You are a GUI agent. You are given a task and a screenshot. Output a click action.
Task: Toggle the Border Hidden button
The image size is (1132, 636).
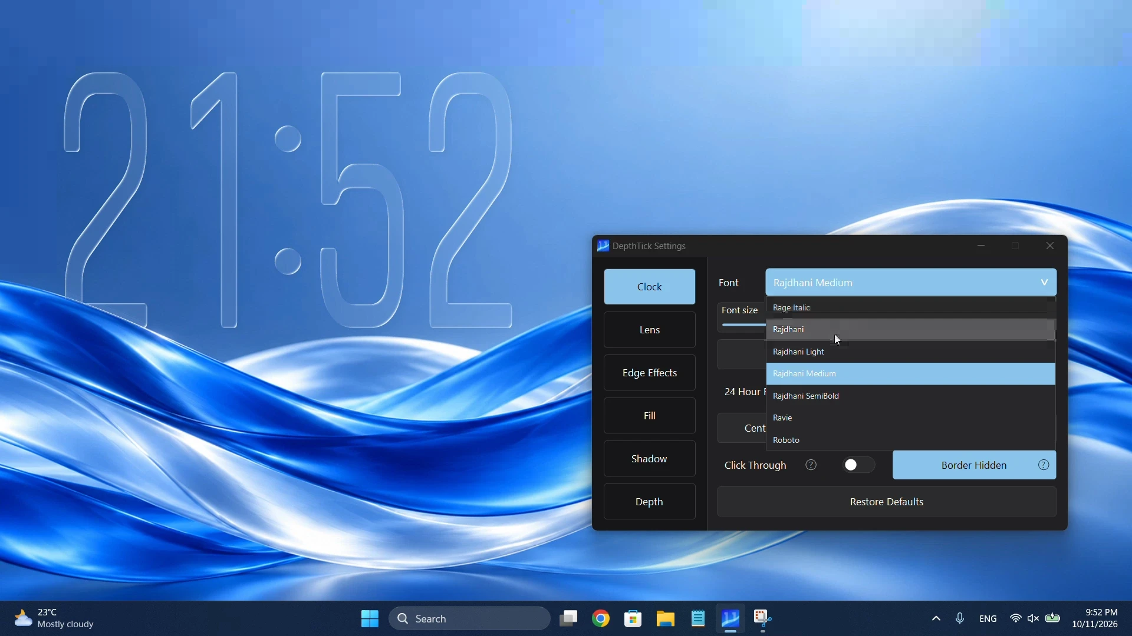tap(974, 466)
